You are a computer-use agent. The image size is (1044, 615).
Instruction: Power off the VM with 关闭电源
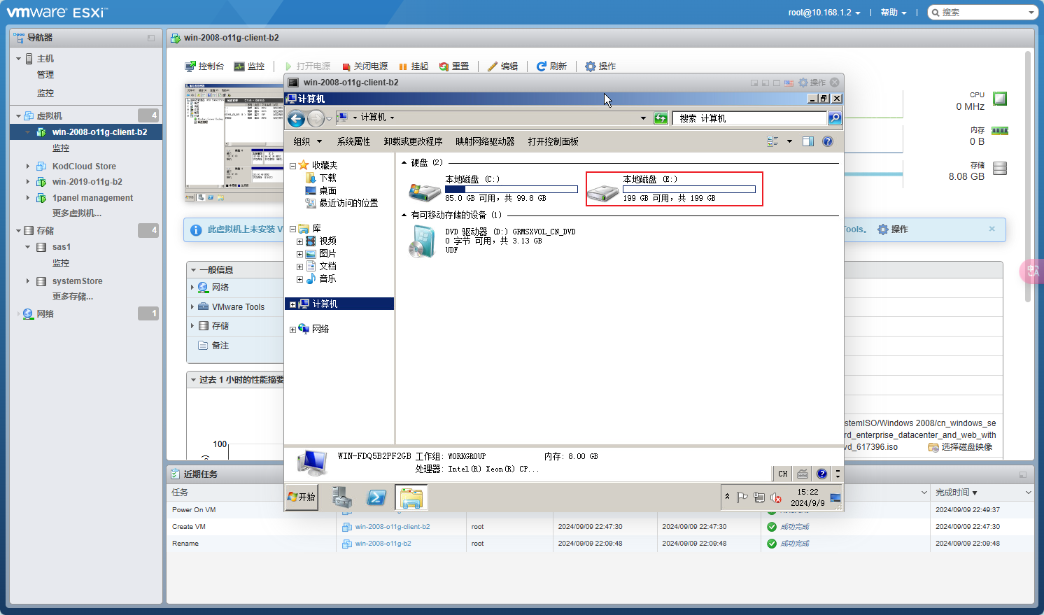tap(365, 66)
